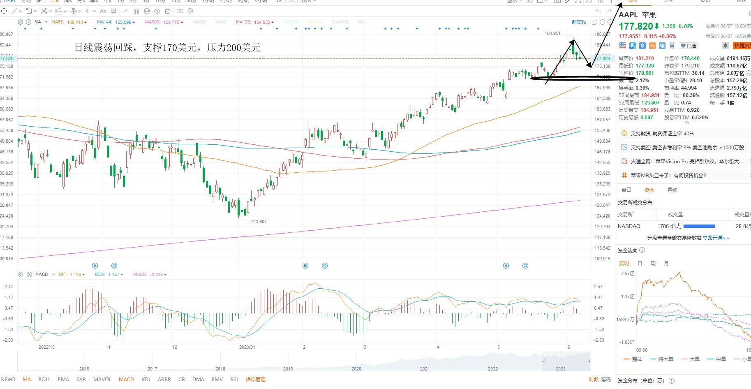Click the blue price tag icon
751x389 pixels.
point(662,46)
